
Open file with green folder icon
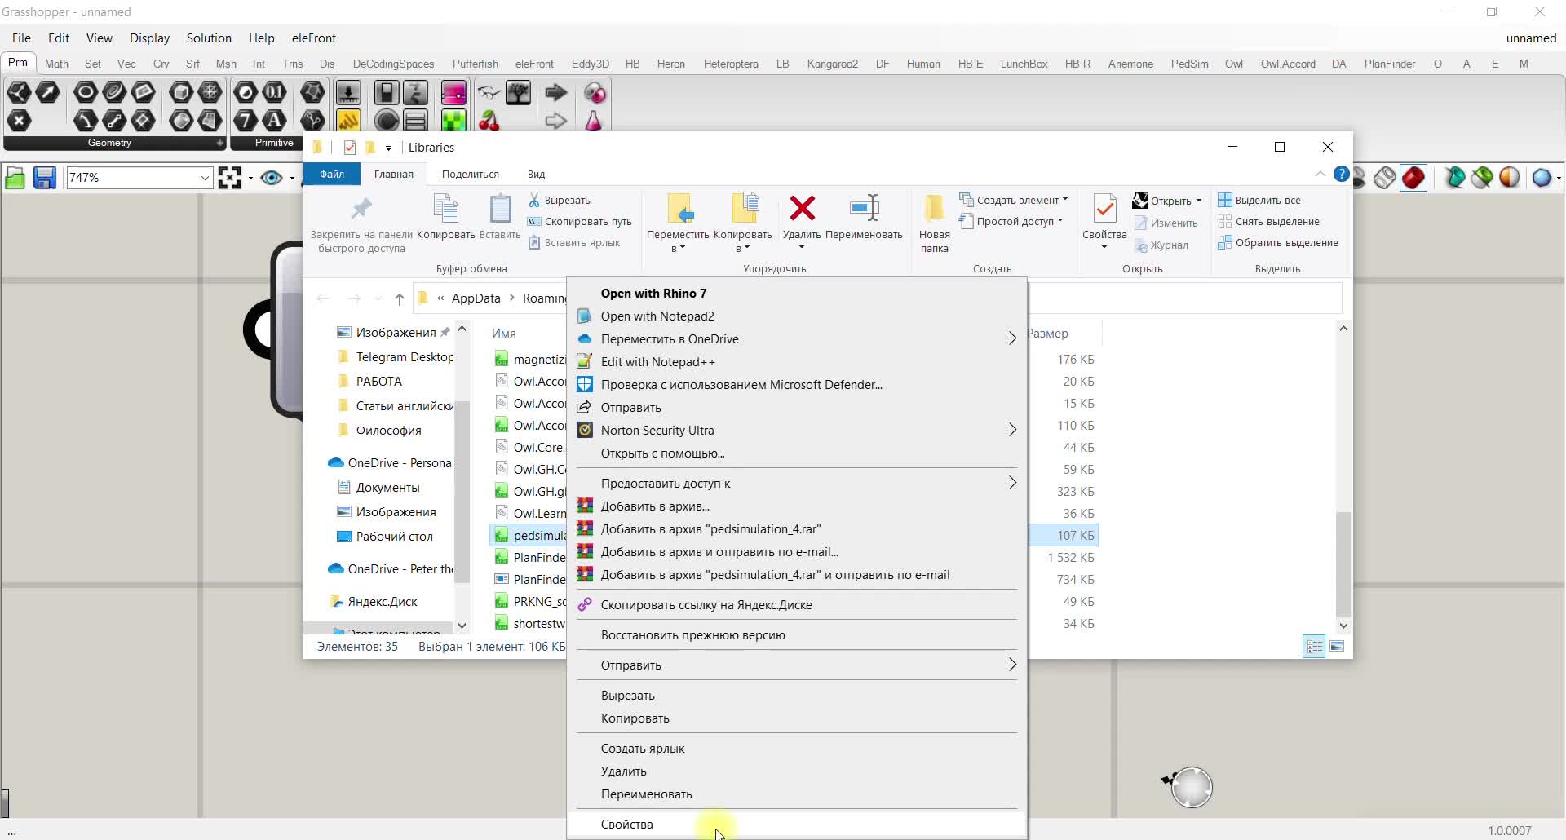click(x=15, y=177)
